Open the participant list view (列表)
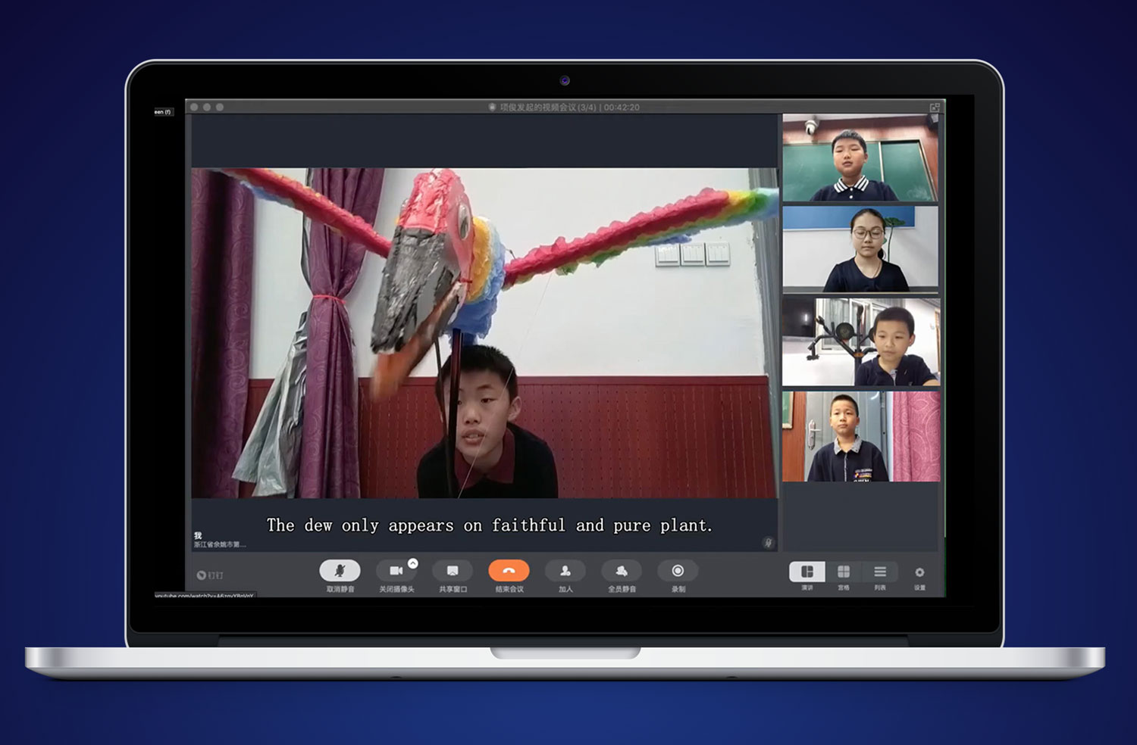The width and height of the screenshot is (1137, 745). click(880, 572)
